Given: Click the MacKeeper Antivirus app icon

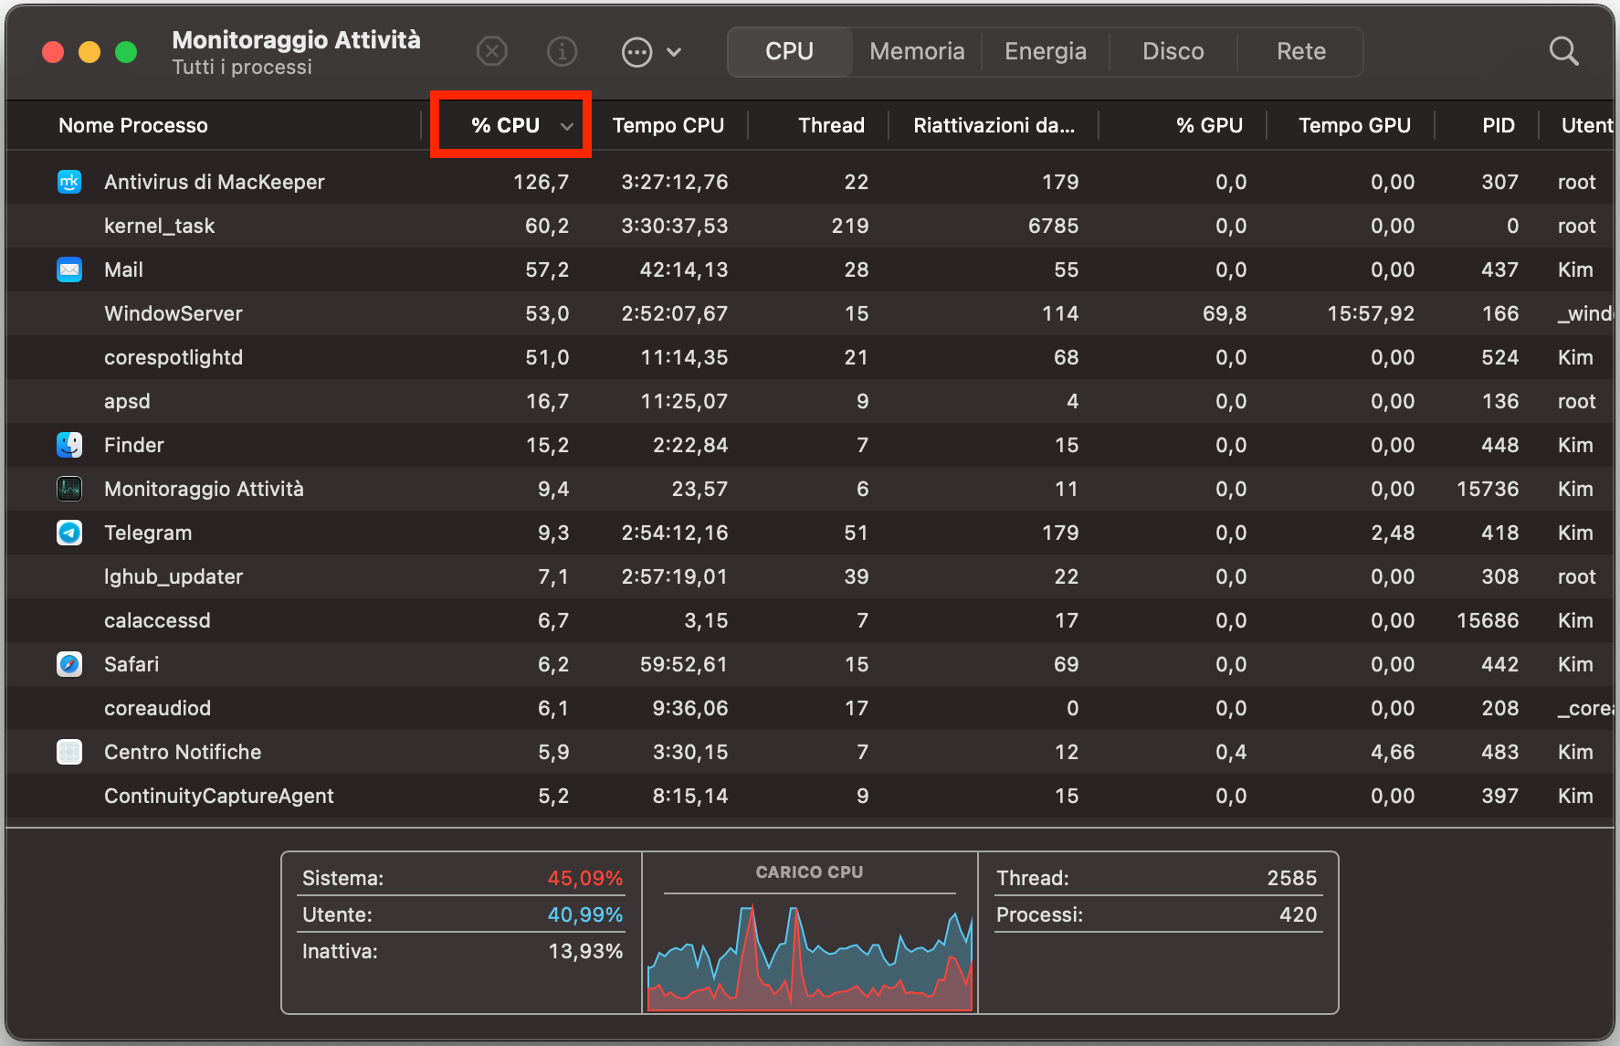Looking at the screenshot, I should 69,182.
